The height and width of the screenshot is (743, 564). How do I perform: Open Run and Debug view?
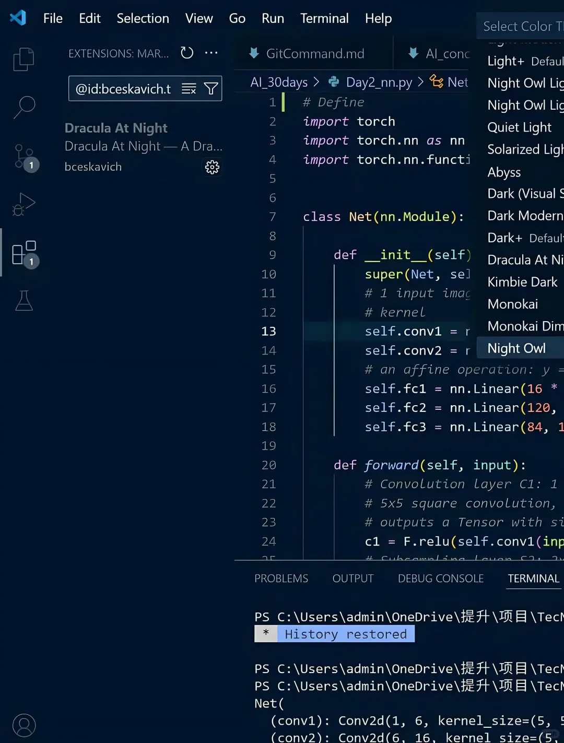point(23,204)
